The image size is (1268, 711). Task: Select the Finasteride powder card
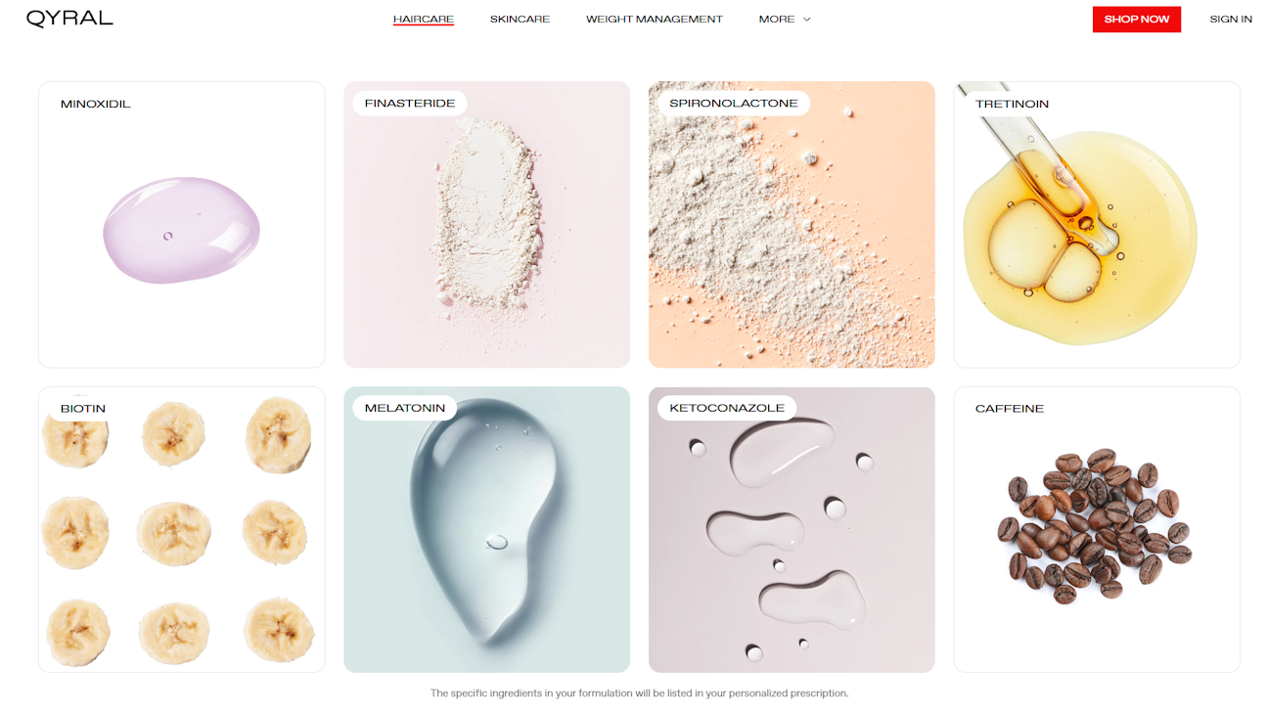click(x=486, y=224)
